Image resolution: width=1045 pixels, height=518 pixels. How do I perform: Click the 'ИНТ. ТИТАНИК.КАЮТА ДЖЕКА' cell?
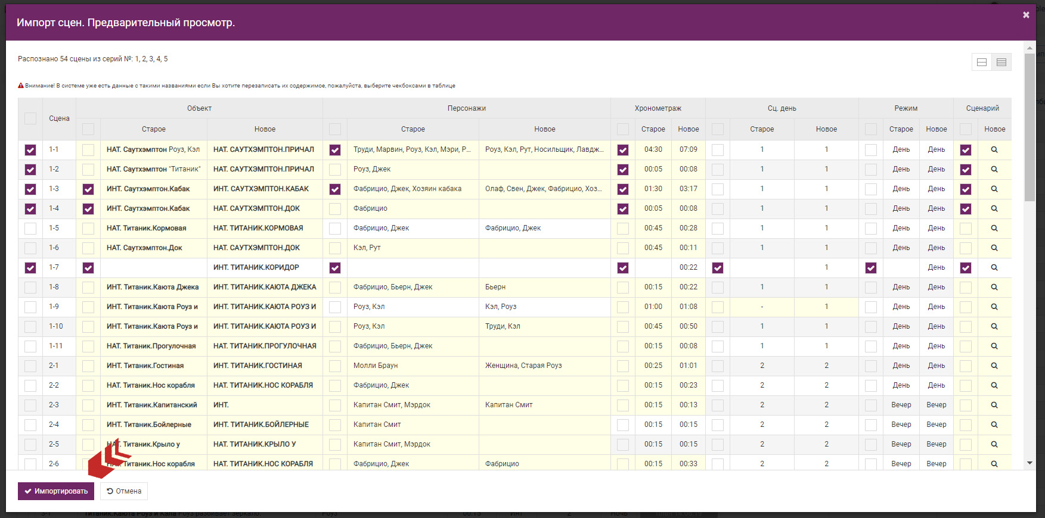(265, 287)
